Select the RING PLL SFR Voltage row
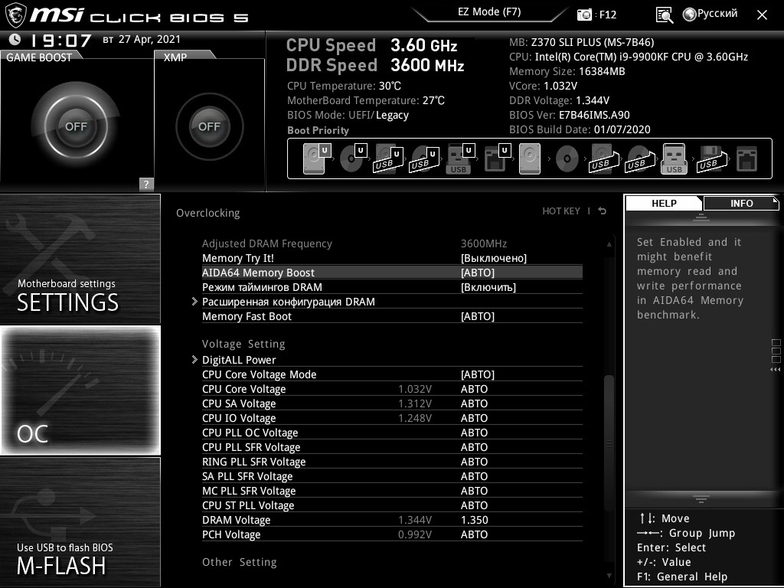Image resolution: width=784 pixels, height=588 pixels. tap(392, 461)
